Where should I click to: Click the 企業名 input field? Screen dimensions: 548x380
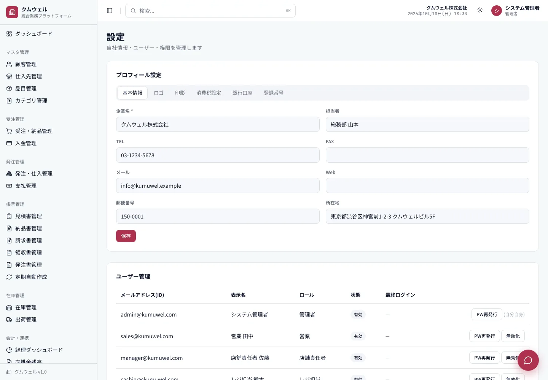click(218, 124)
